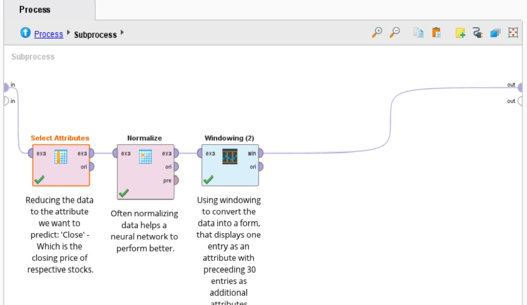Click Windowing (2) exa input port
Image resolution: width=527 pixels, height=305 pixels.
[x=199, y=153]
